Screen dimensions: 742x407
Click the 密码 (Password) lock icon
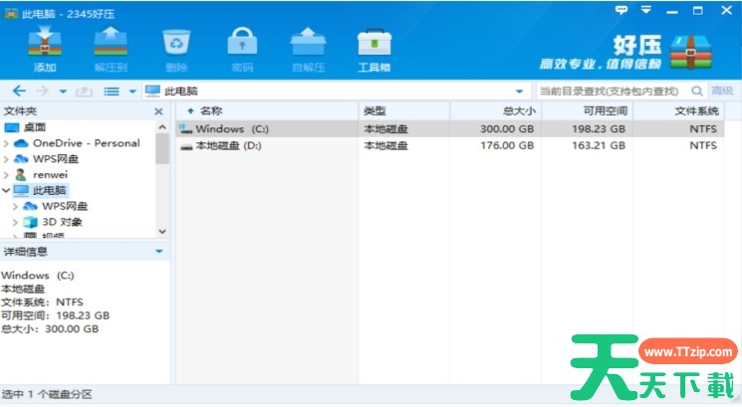242,47
